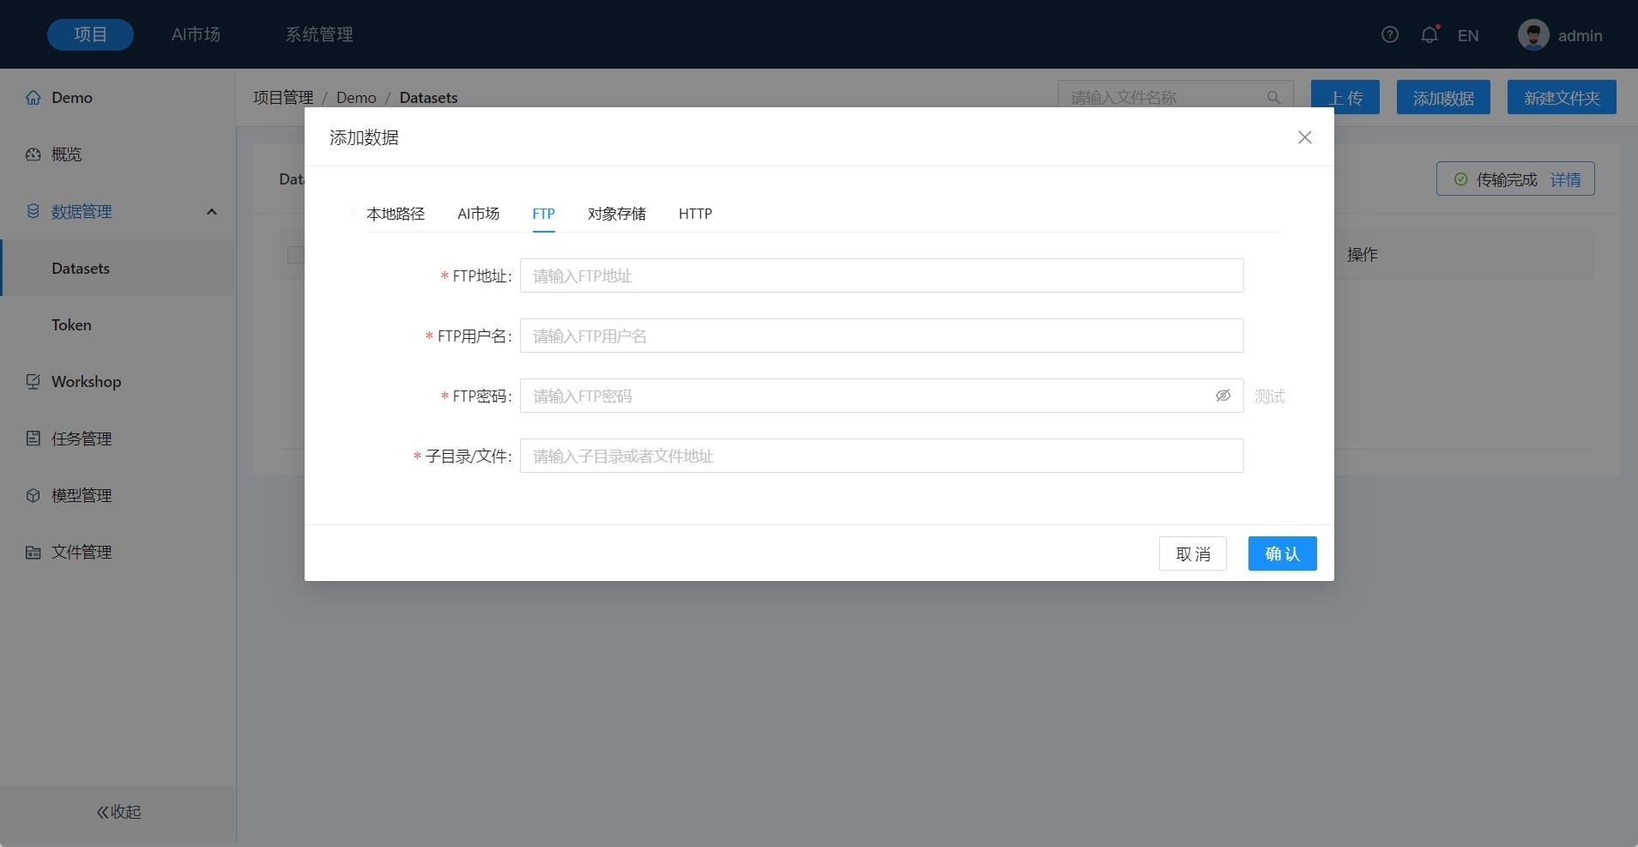
Task: Click the help question mark icon
Action: 1390,34
